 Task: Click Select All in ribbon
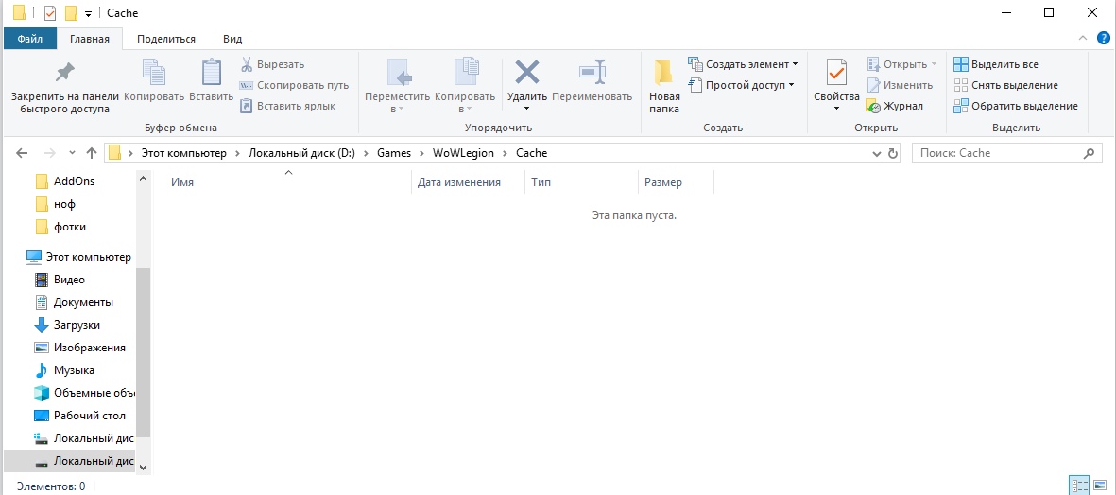(1004, 64)
